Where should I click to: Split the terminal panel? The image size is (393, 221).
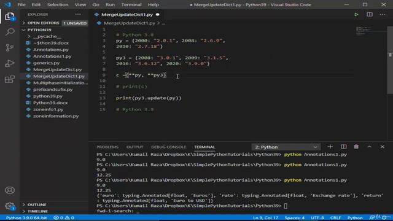click(343, 147)
